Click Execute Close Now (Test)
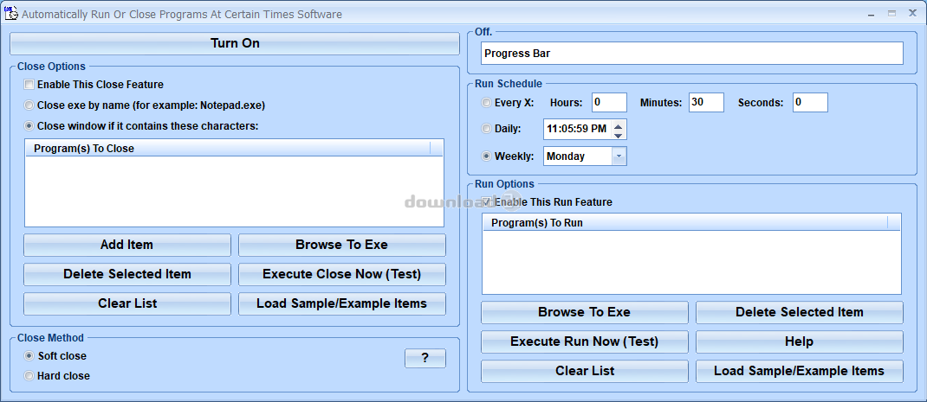Screen dimensions: 927x402 pyautogui.click(x=341, y=274)
